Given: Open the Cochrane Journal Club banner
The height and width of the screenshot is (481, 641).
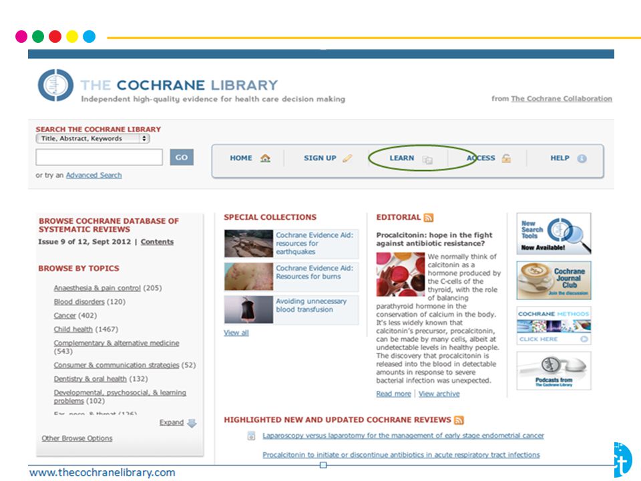Looking at the screenshot, I should 554,281.
